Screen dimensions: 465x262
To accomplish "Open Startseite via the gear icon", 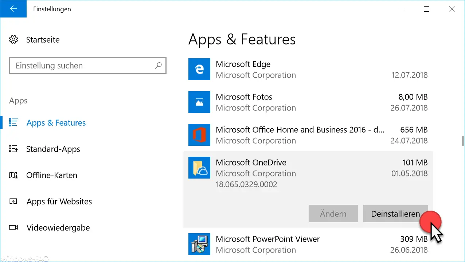I will (x=13, y=40).
